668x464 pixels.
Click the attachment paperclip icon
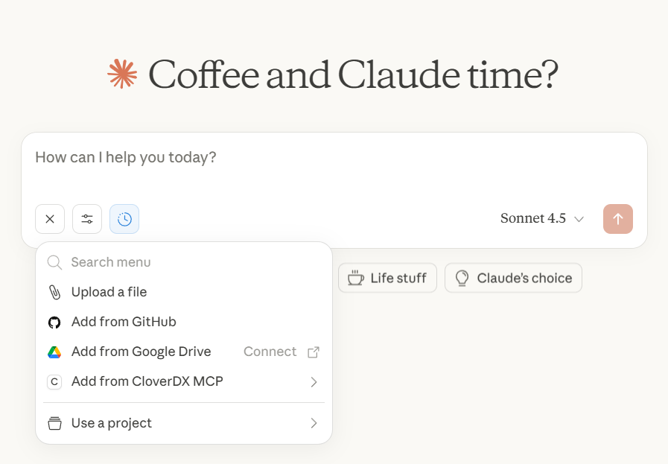click(54, 293)
